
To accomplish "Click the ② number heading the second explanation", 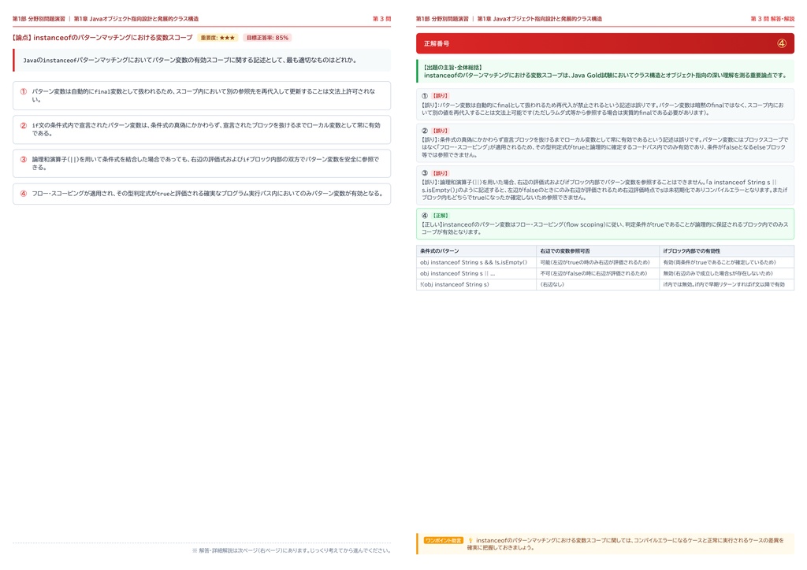I will (x=425, y=131).
